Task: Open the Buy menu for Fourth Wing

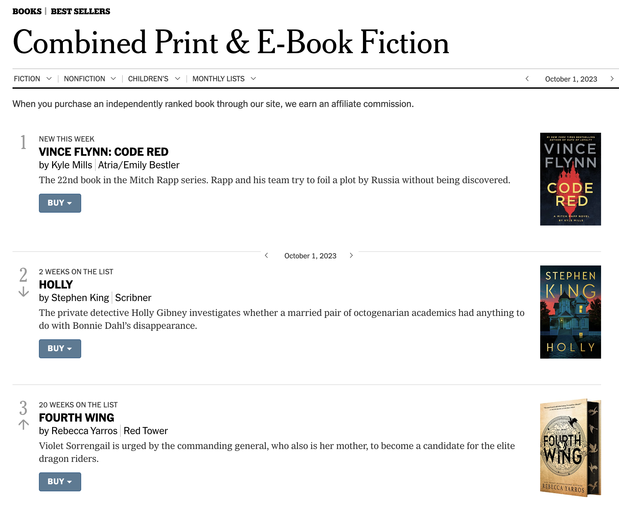Action: (60, 482)
